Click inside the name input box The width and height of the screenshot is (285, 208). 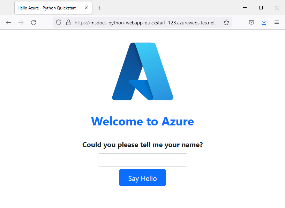[x=142, y=160]
